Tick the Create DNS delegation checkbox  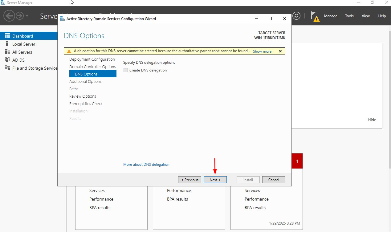click(125, 70)
